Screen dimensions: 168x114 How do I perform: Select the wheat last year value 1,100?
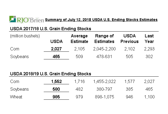[x=149, y=97]
